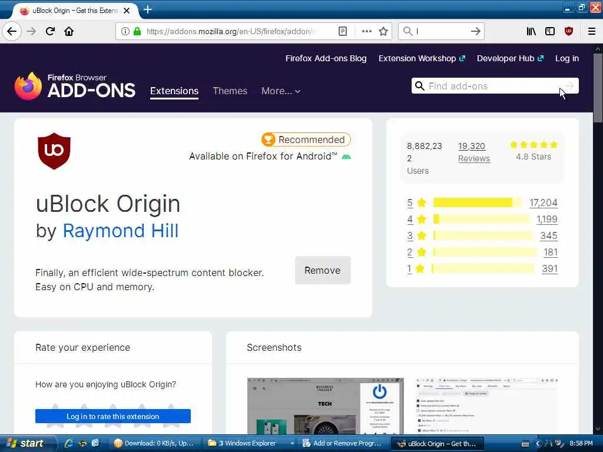The image size is (603, 452).
Task: Open the Firefox home page
Action: pos(69,31)
